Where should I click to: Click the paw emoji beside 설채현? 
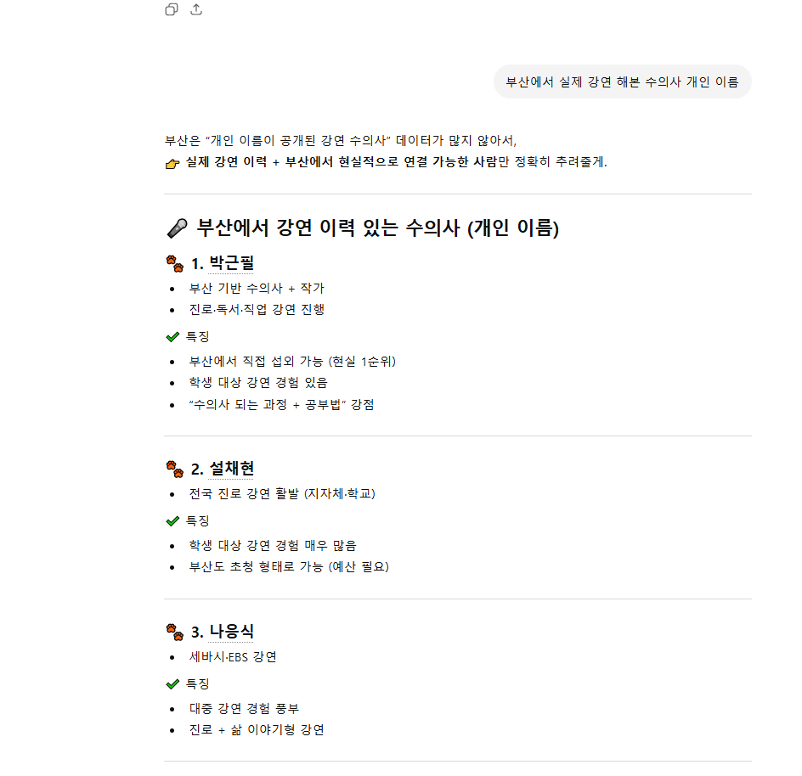[x=175, y=469]
